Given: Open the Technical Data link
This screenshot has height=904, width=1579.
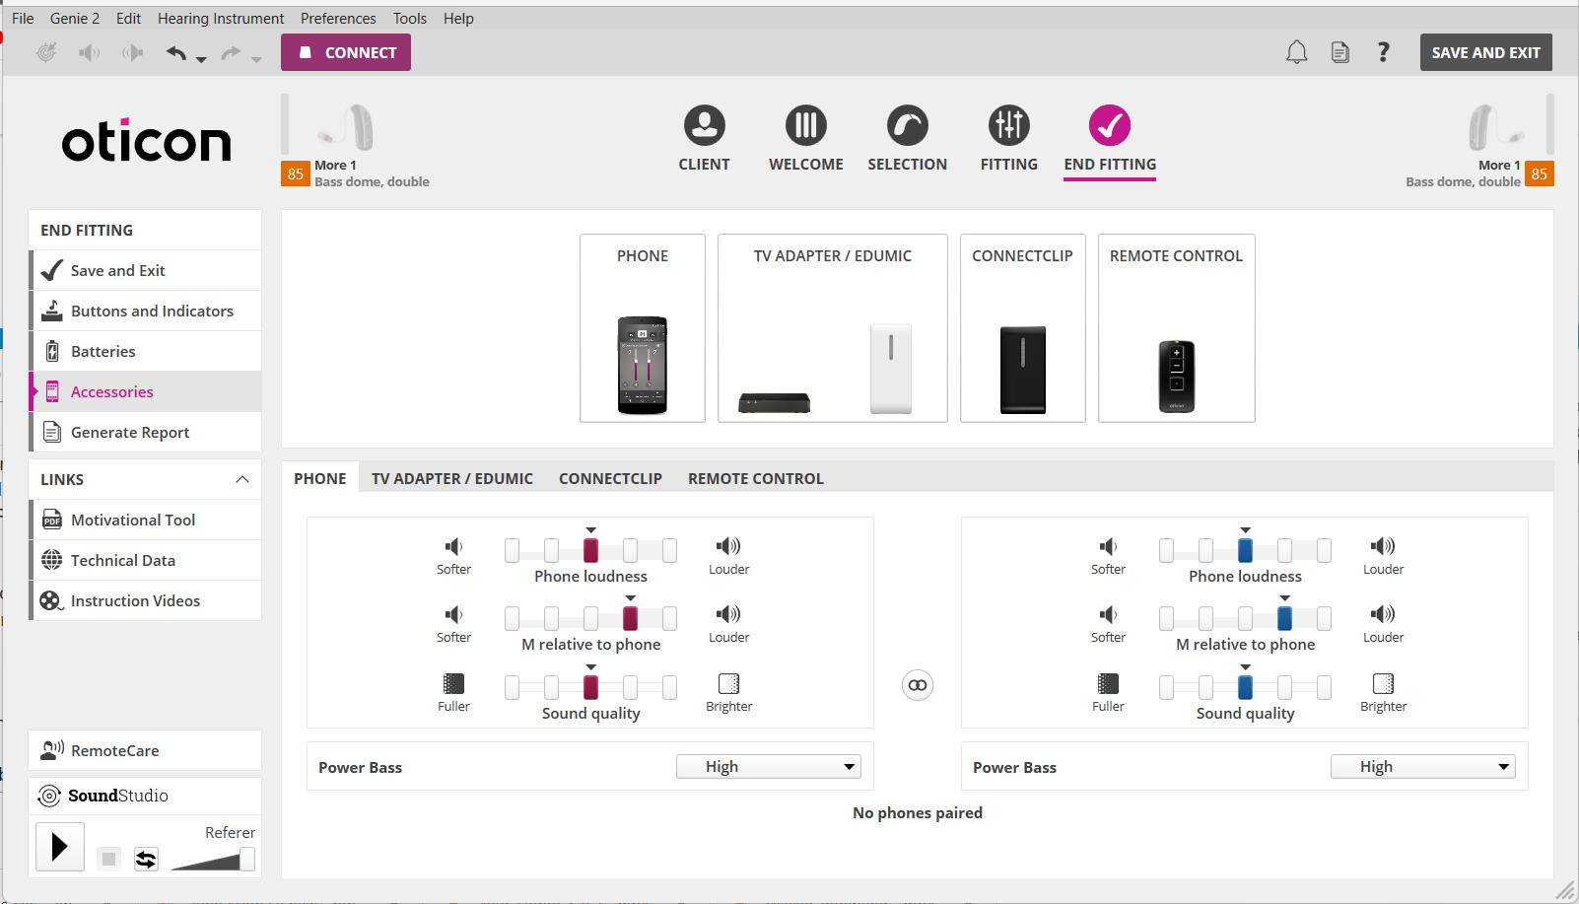Looking at the screenshot, I should point(146,560).
